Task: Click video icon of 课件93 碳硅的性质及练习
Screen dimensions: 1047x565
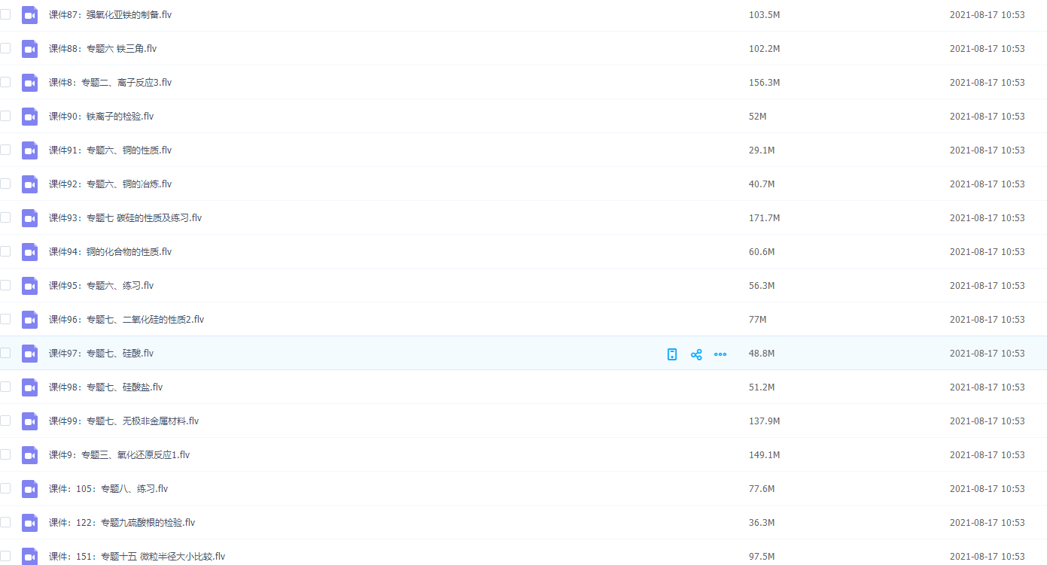Action: pyautogui.click(x=29, y=218)
